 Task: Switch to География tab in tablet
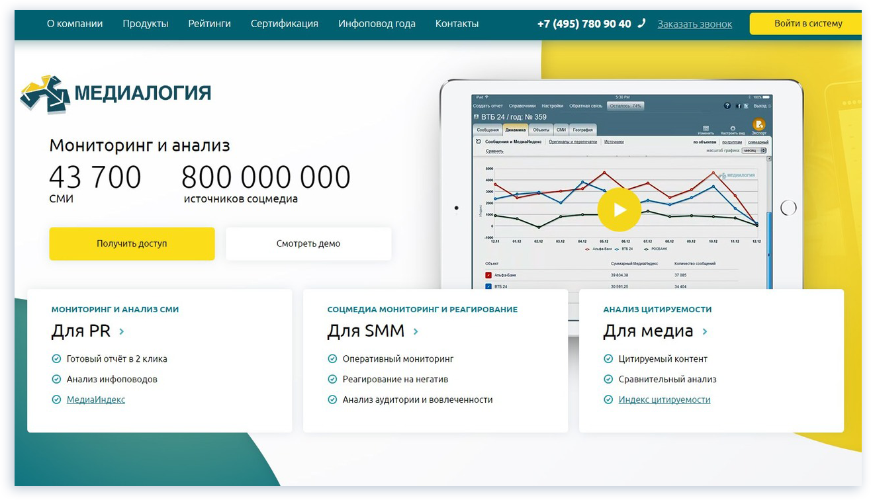583,130
